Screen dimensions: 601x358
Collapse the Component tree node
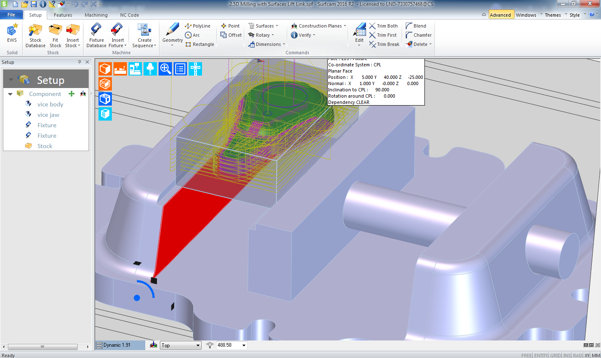tap(10, 94)
